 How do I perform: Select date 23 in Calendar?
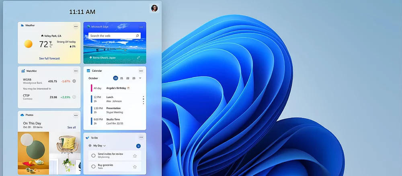click(134, 78)
